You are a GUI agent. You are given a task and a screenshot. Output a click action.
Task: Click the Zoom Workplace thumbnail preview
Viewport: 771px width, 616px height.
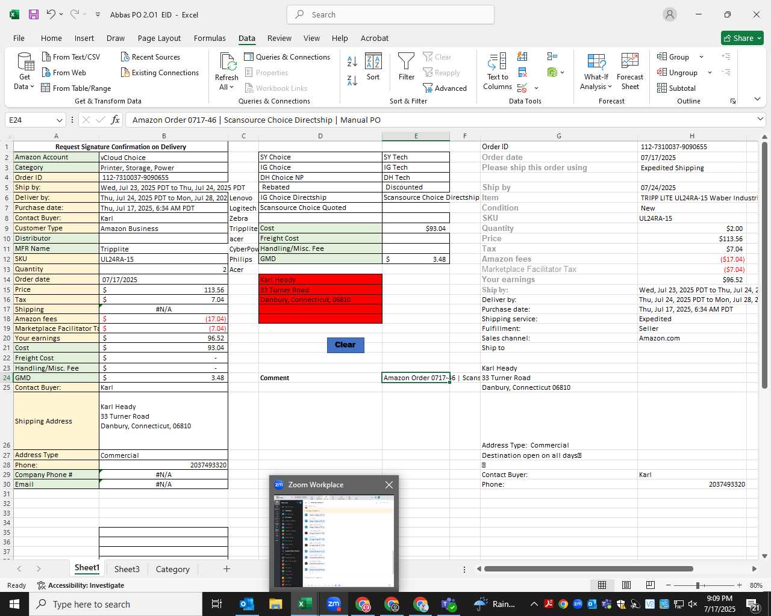[334, 540]
